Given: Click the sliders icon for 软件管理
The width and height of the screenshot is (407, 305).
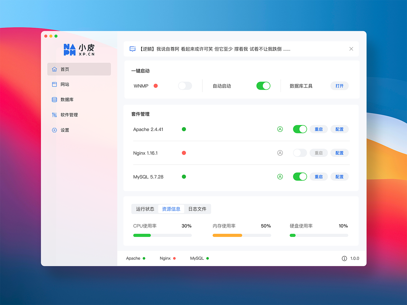Looking at the screenshot, I should point(54,115).
